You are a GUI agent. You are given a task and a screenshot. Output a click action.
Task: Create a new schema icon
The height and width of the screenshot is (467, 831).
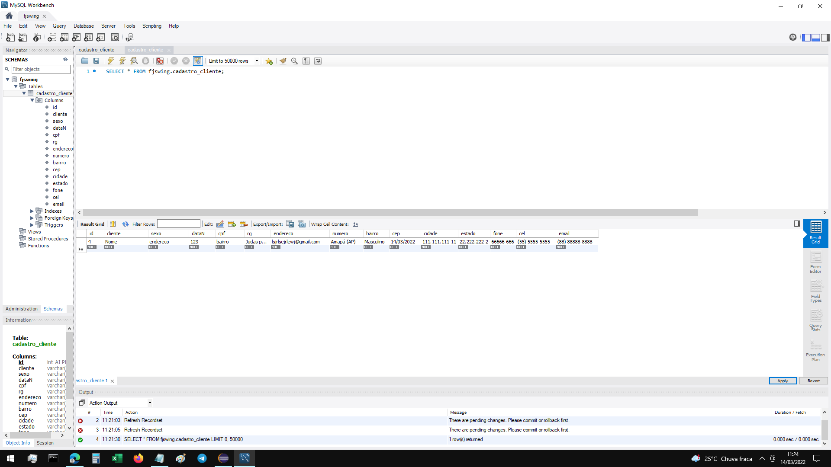point(52,37)
